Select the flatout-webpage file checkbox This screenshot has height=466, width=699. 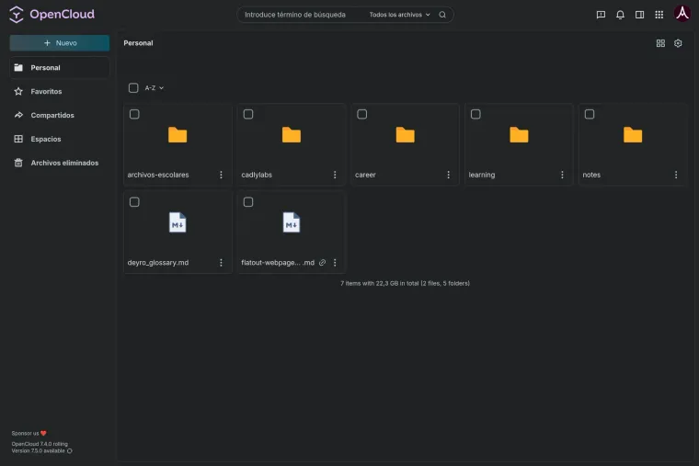(248, 202)
